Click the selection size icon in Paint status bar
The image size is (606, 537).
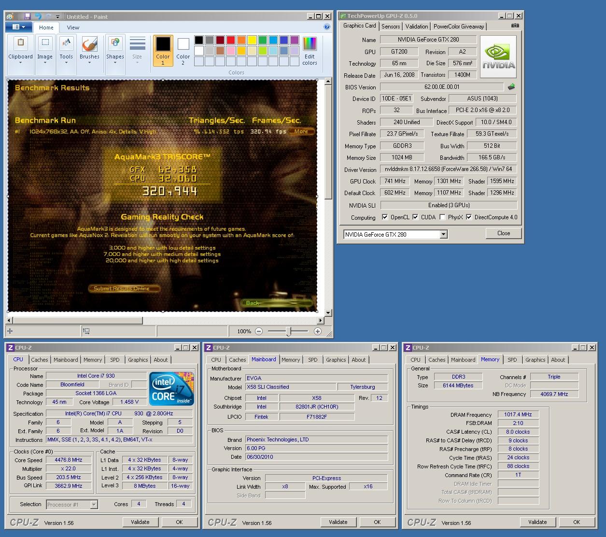[x=86, y=331]
